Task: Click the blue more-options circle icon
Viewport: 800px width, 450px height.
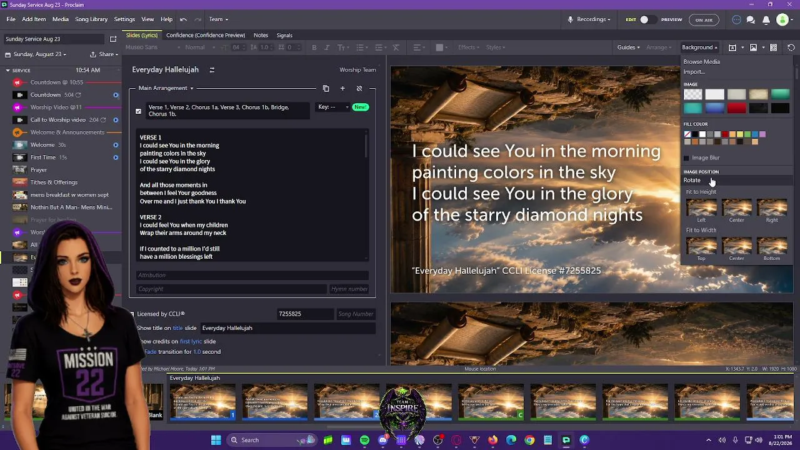Action: pyautogui.click(x=736, y=19)
